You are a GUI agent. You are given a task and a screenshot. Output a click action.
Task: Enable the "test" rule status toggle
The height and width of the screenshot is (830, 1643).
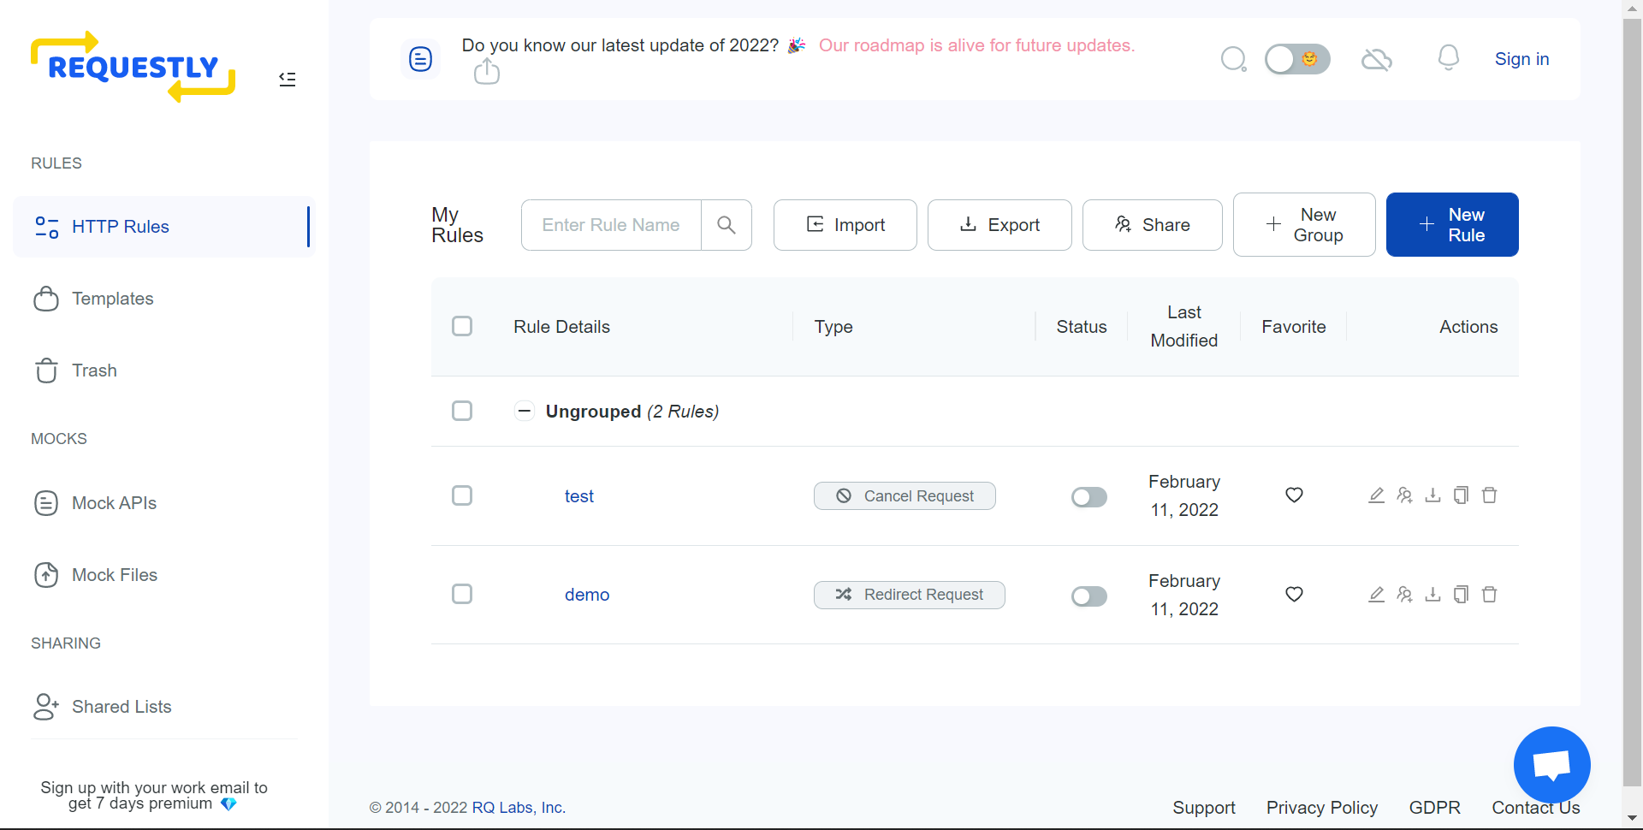1088,496
